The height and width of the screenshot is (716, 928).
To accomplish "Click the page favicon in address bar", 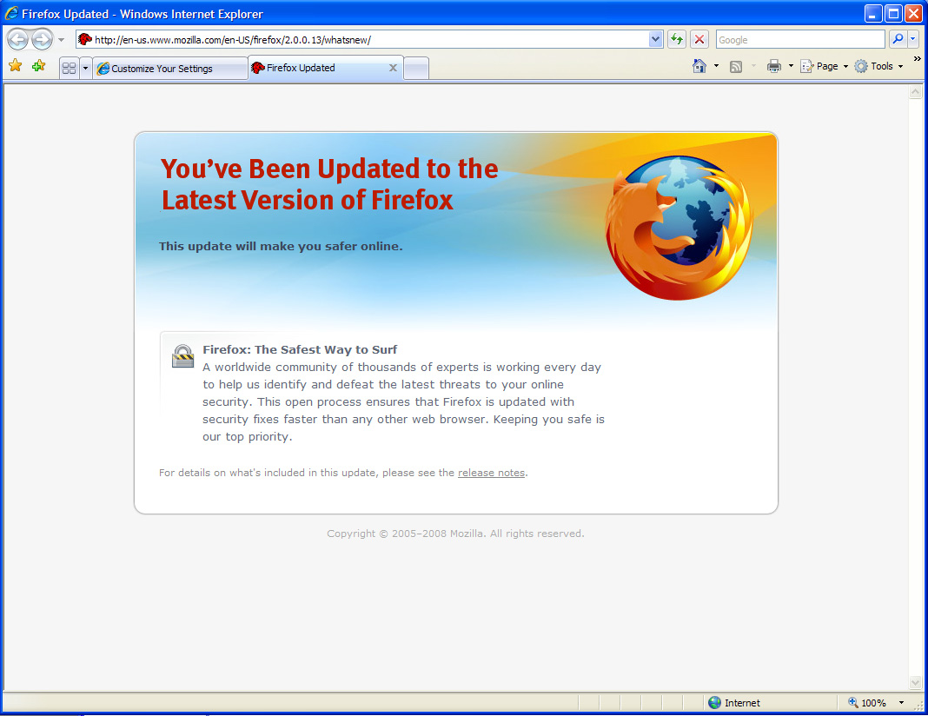I will pyautogui.click(x=85, y=40).
